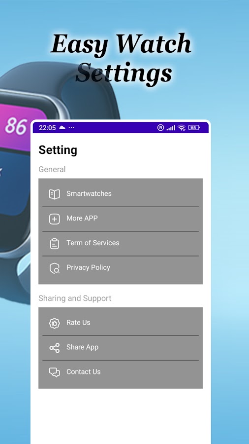Click the Privacy Policy shield icon

(55, 268)
